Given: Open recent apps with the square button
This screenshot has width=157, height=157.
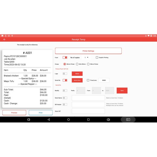Looking at the screenshot, I should (x=88, y=120).
